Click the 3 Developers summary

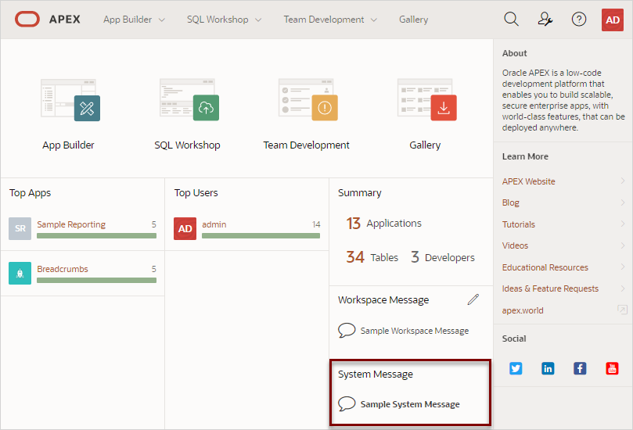pos(443,257)
